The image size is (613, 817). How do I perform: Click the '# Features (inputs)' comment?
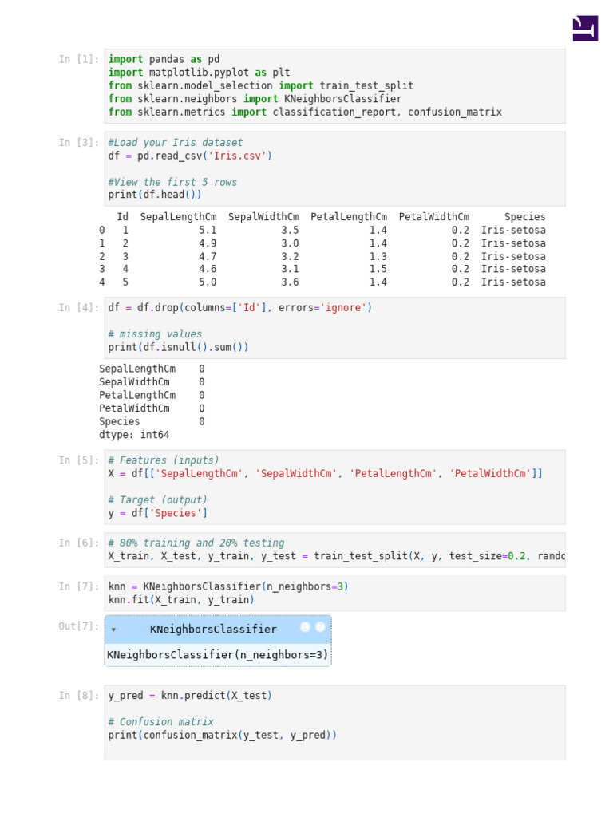click(164, 460)
